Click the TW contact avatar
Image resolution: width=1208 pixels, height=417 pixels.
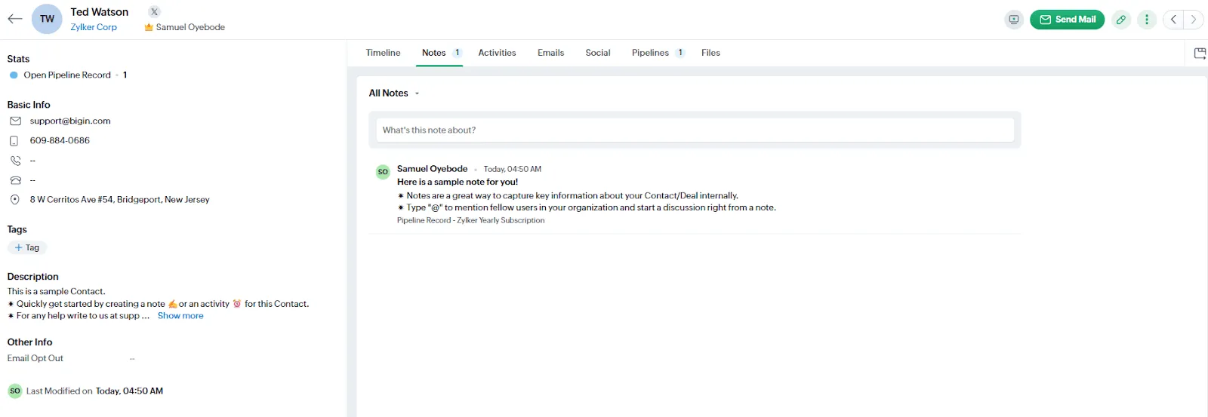pos(47,19)
